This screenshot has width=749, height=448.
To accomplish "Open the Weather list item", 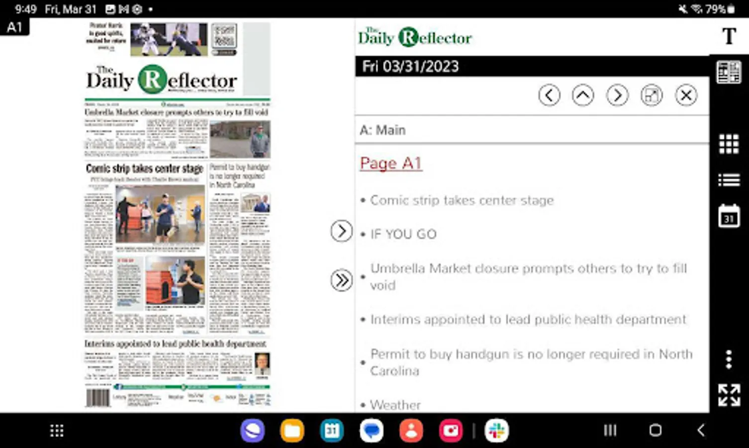I will click(x=395, y=405).
